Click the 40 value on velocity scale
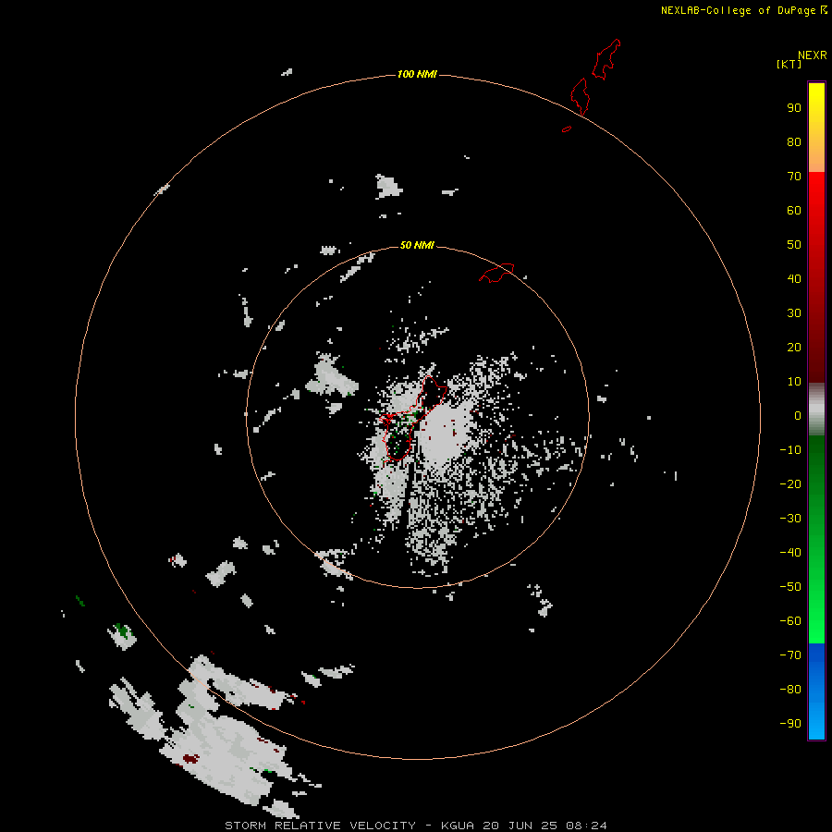This screenshot has width=832, height=832. 794,278
